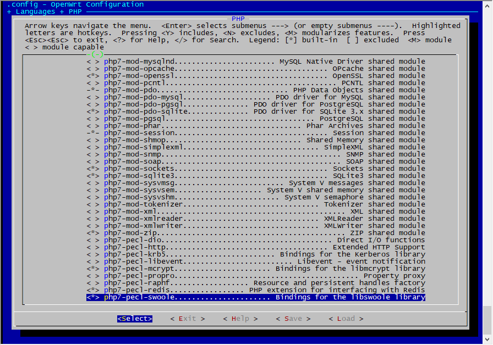Click the '.config - OpenWrt Configuration' header
The width and height of the screenshot is (493, 345).
pyautogui.click(x=75, y=4)
